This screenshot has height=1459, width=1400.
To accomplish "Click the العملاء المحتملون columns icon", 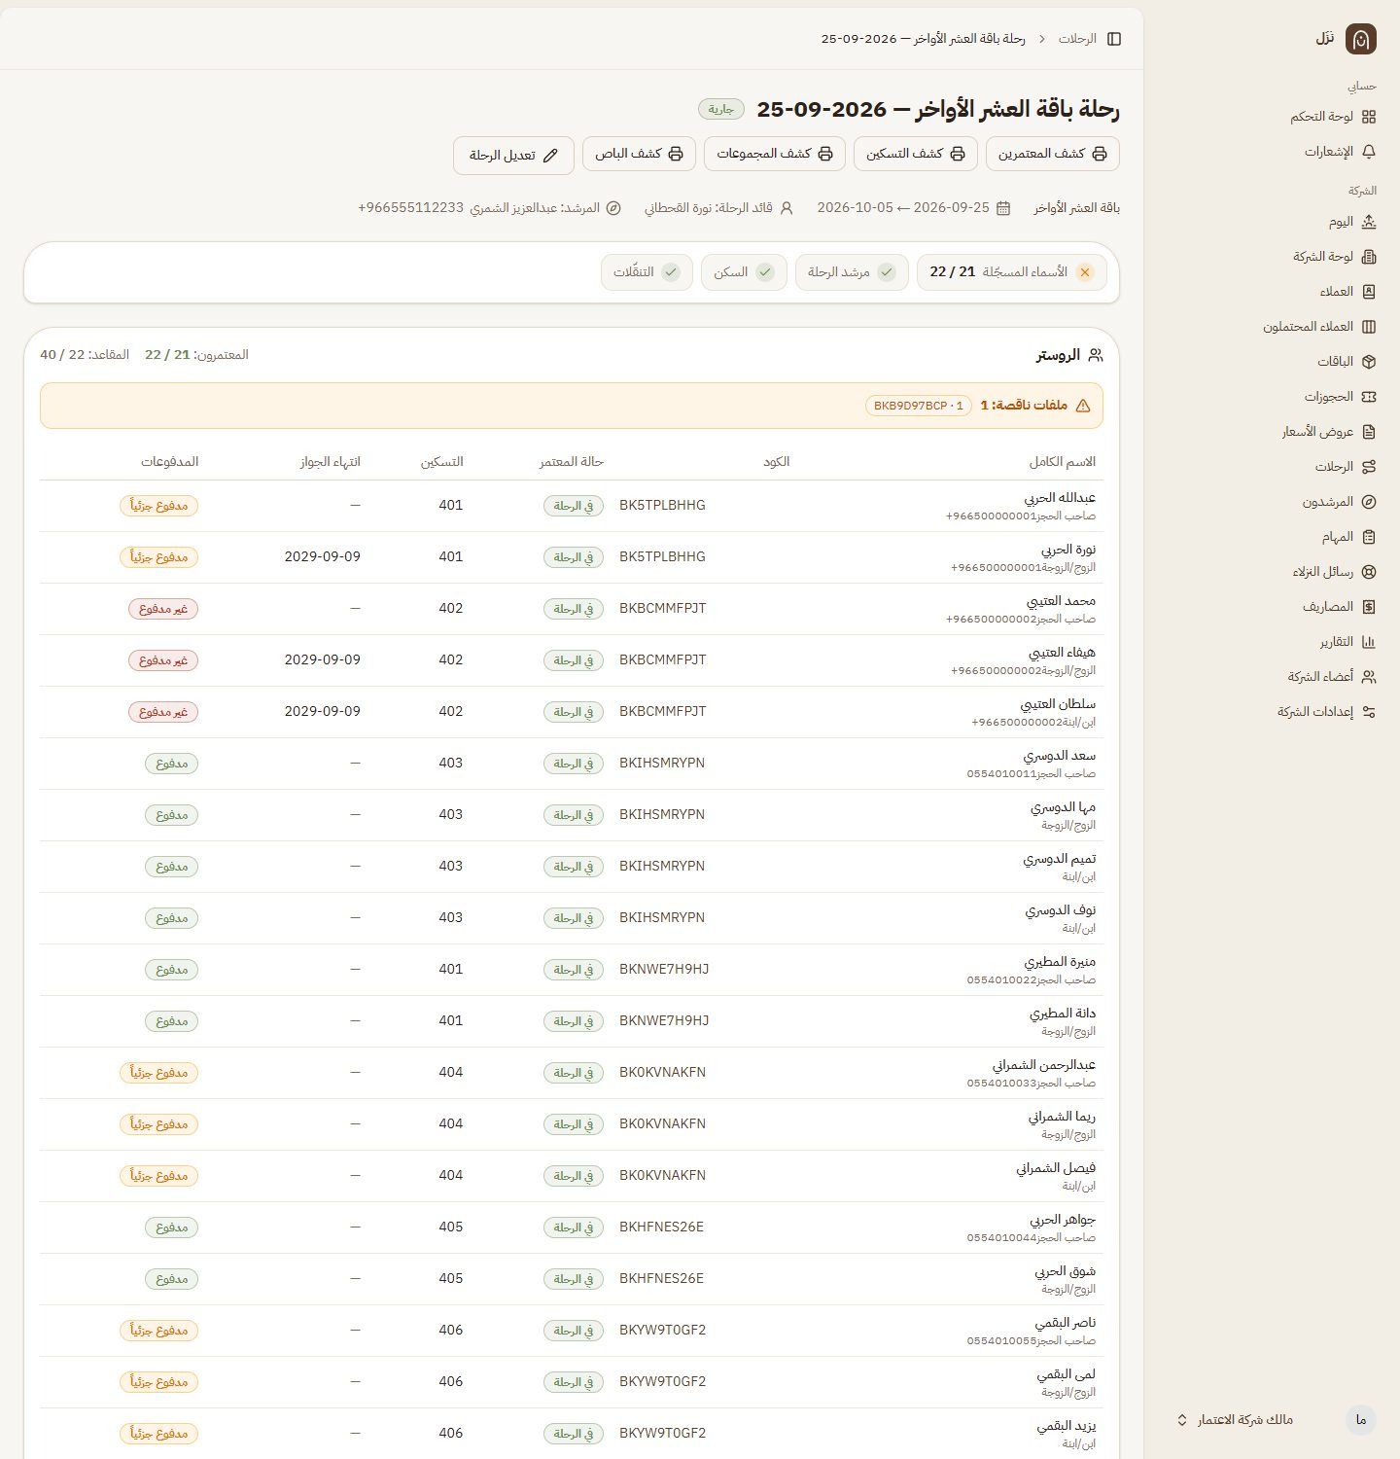I will (1369, 327).
